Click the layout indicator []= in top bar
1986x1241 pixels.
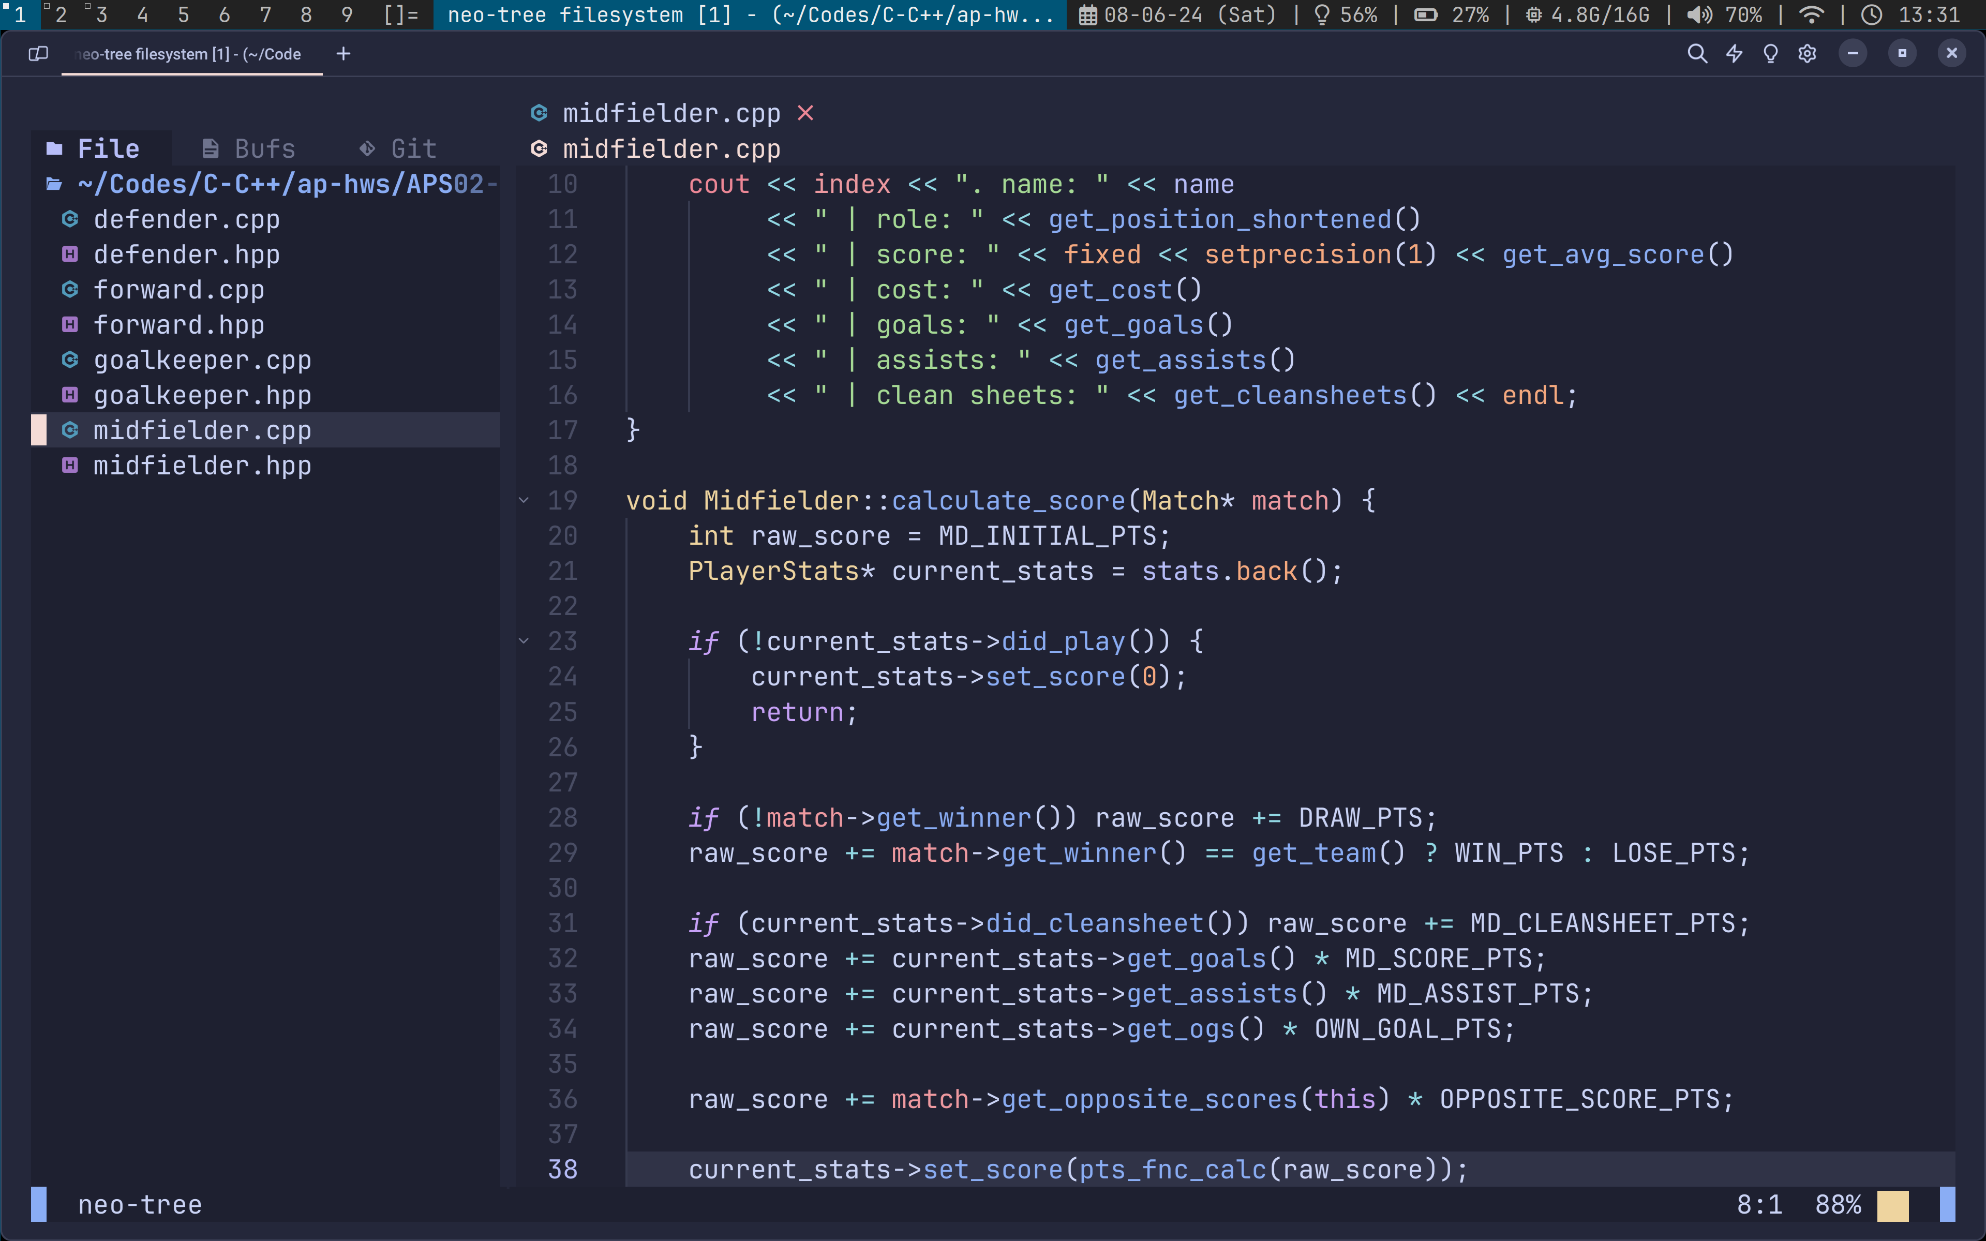[x=401, y=15]
